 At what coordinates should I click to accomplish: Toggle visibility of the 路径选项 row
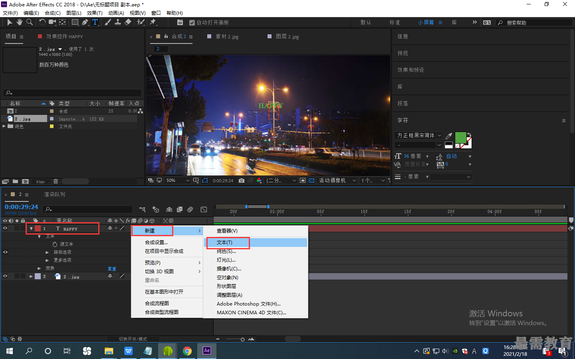(x=5, y=252)
